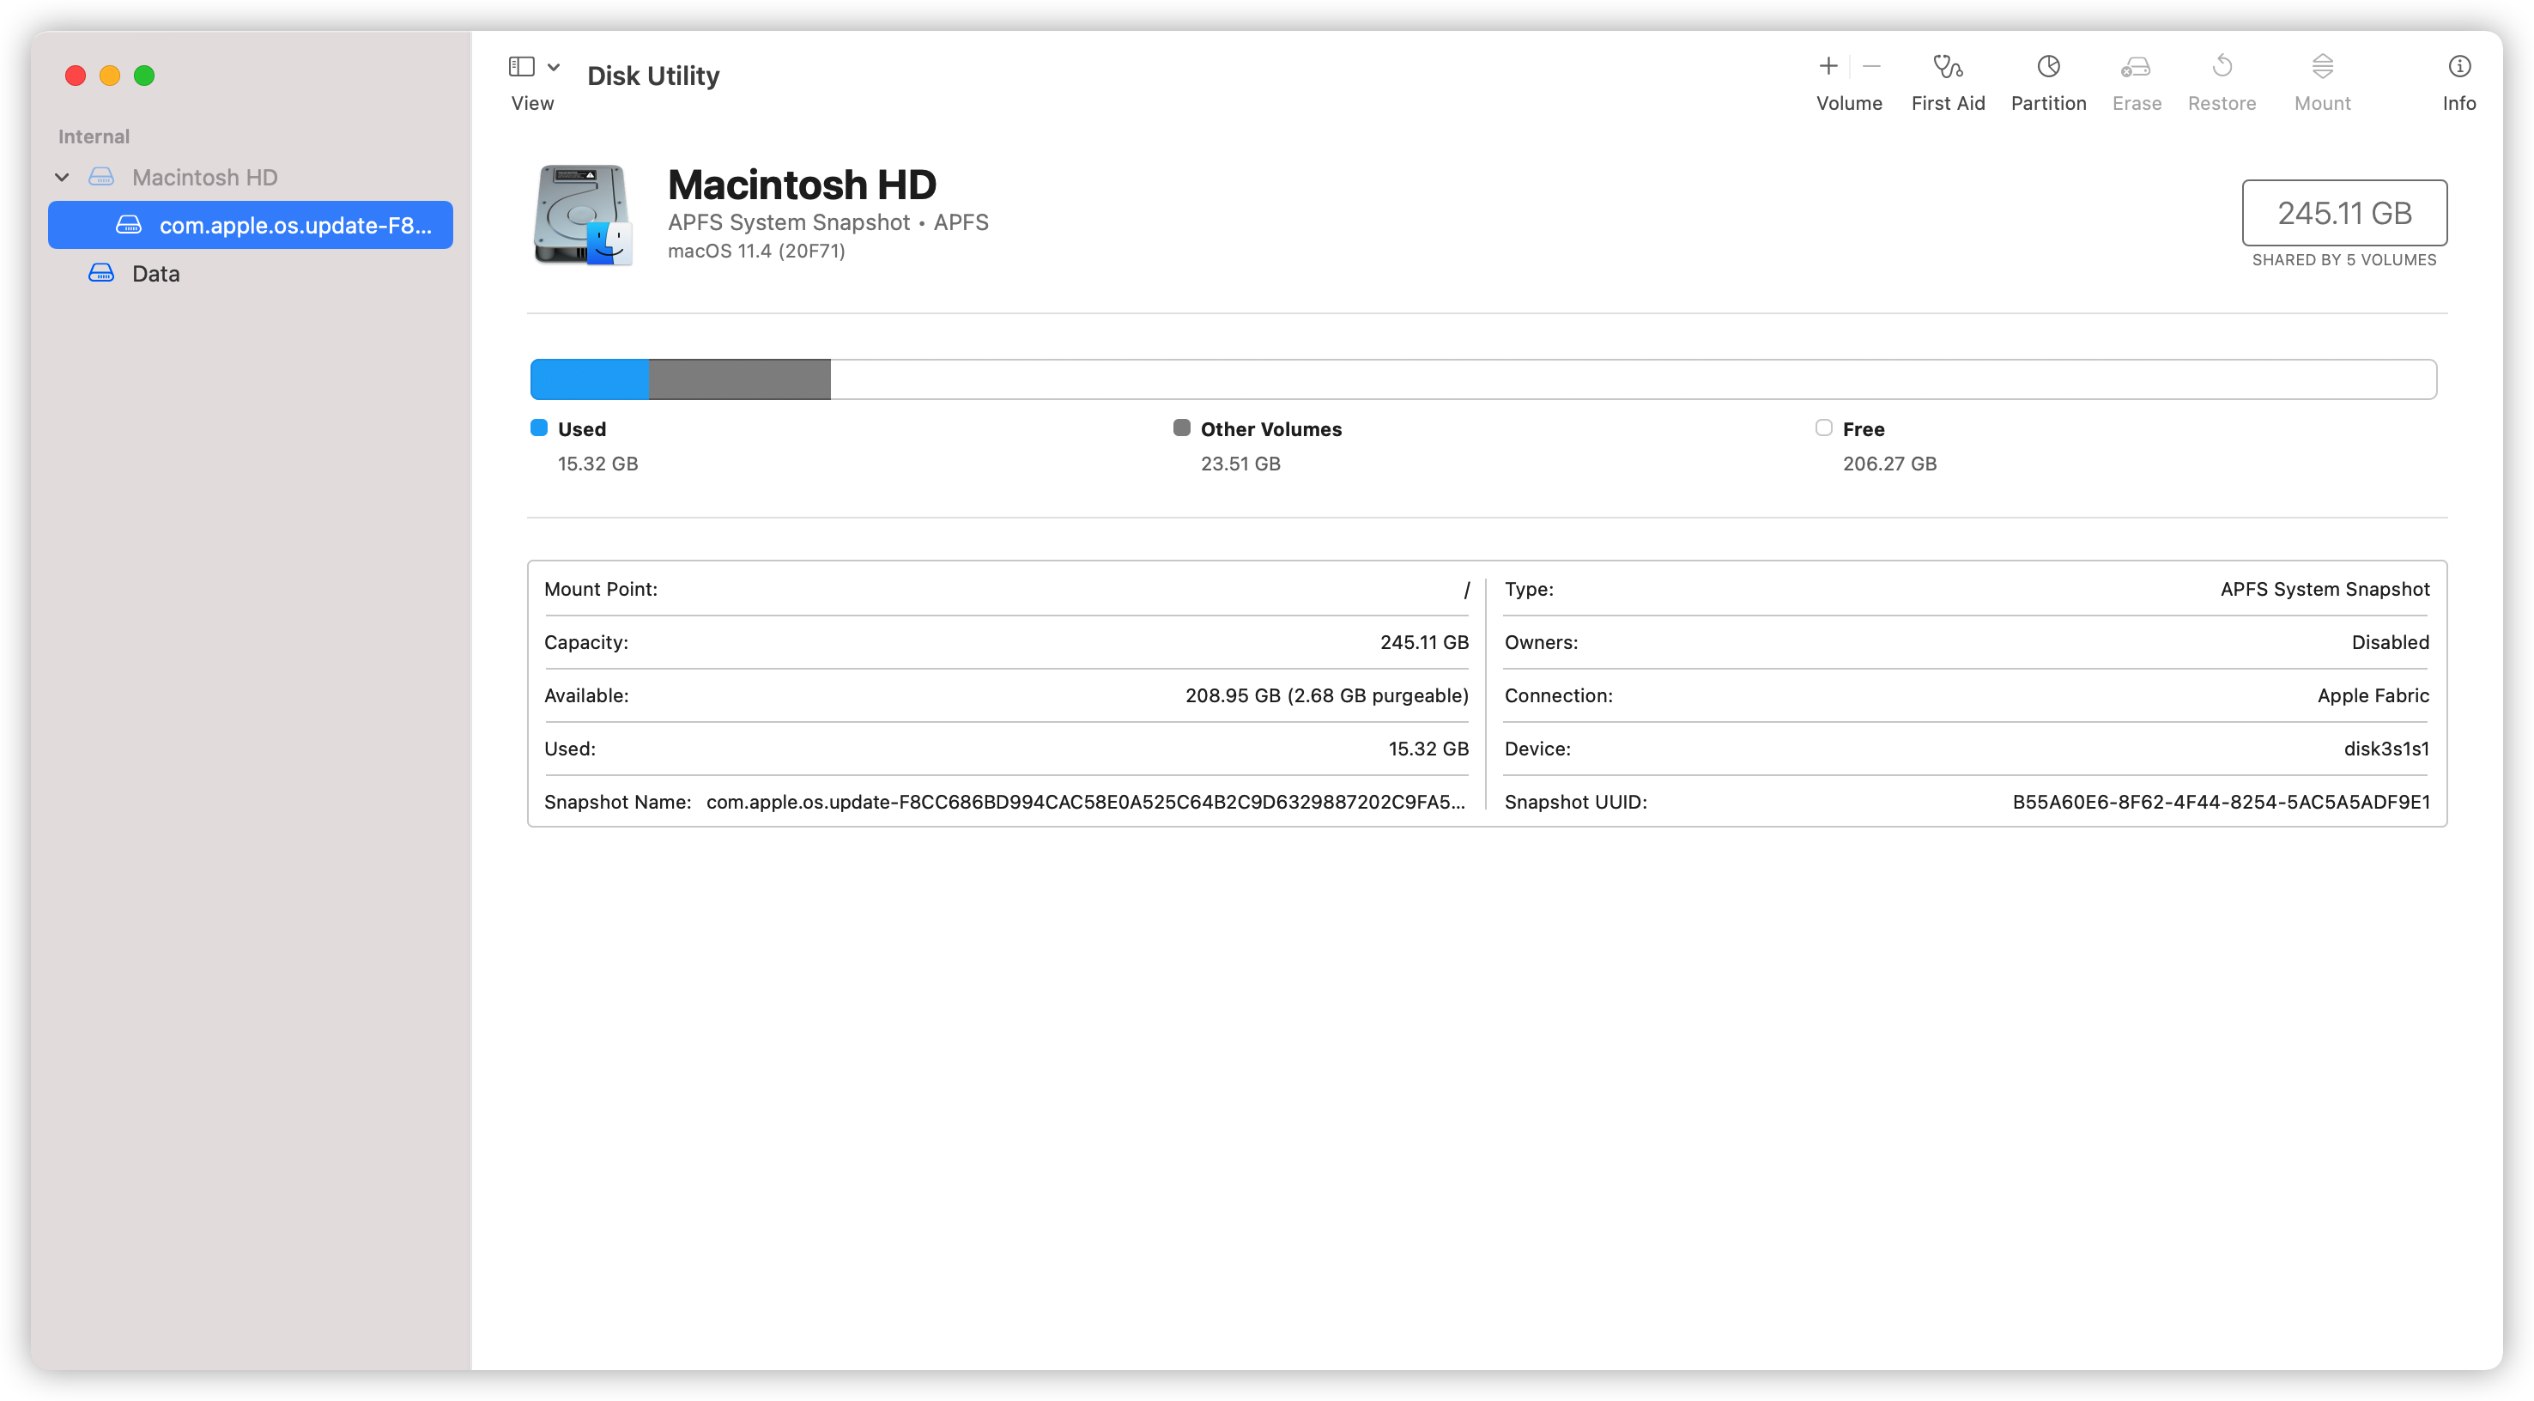Viewport: 2534px width, 1401px height.
Task: Run First Aid stethoscope icon
Action: click(x=1948, y=66)
